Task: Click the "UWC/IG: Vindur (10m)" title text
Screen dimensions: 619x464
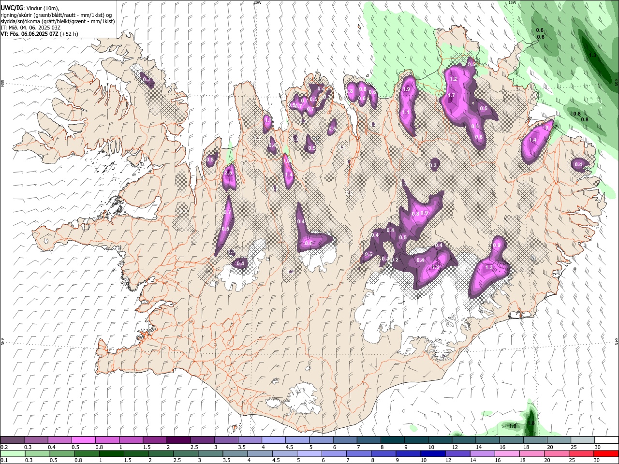Action: pos(29,8)
